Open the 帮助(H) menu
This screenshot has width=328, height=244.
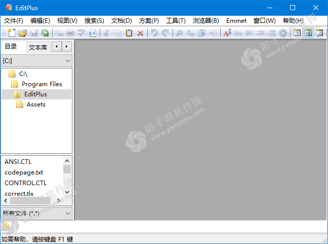point(293,21)
